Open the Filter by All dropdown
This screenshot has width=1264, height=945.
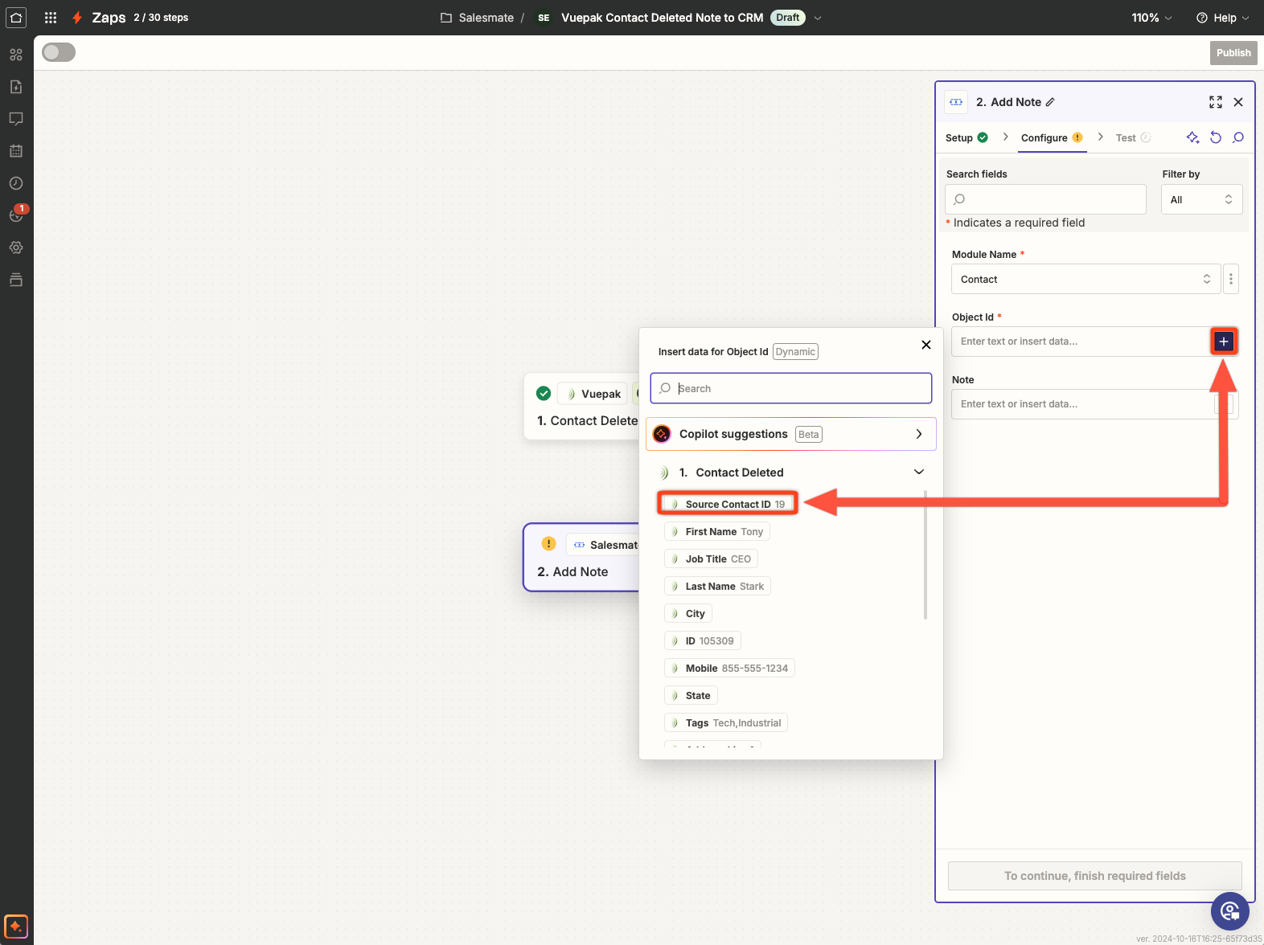click(x=1201, y=199)
